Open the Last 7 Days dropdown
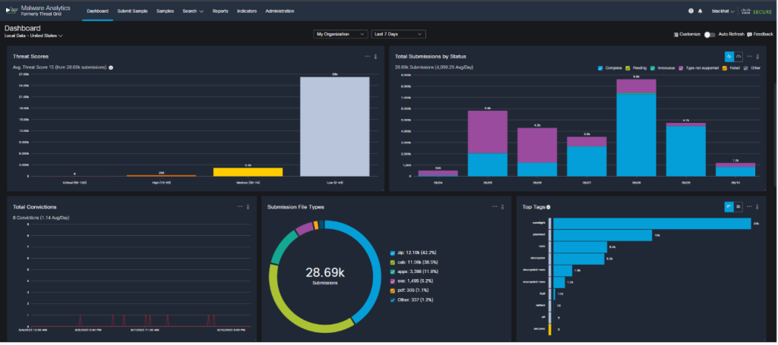The width and height of the screenshot is (778, 345). tap(398, 34)
